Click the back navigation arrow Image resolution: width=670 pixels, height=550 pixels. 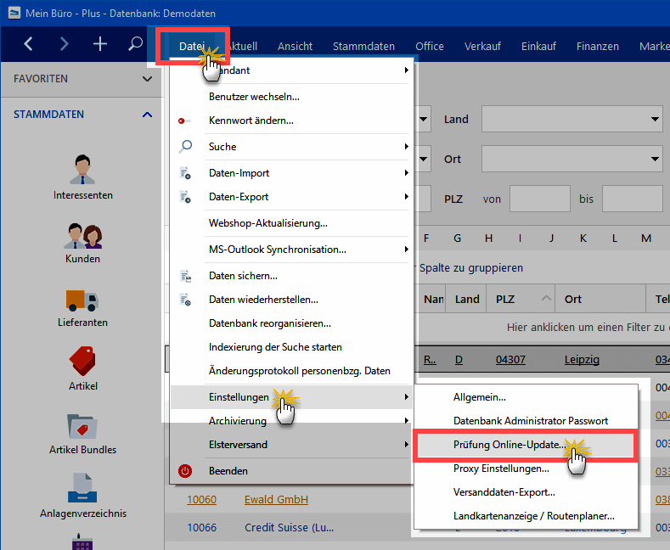29,45
